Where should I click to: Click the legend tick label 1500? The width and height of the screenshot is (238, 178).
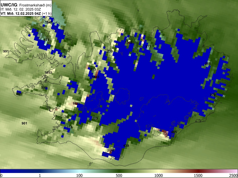(x=198, y=175)
